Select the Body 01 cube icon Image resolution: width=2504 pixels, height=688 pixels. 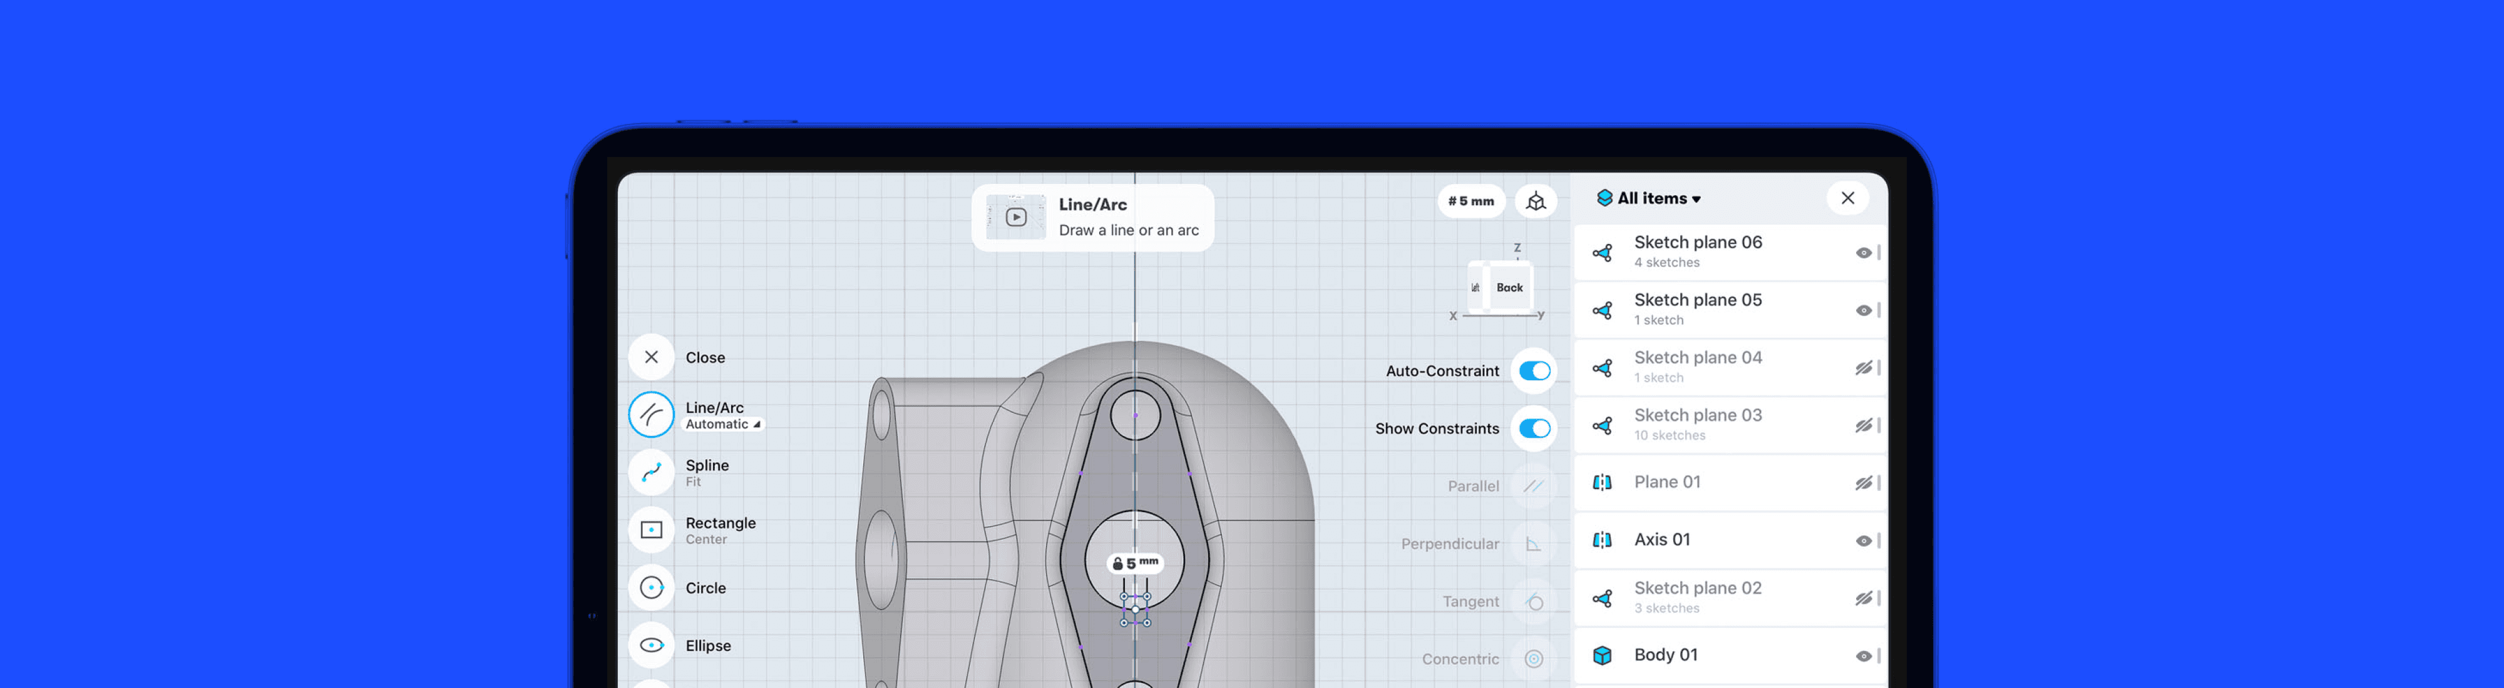(1603, 656)
